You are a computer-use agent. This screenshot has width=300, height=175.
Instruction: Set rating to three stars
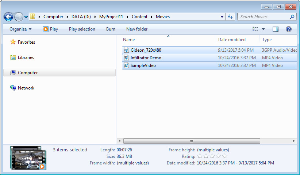pyautogui.click(x=212, y=156)
